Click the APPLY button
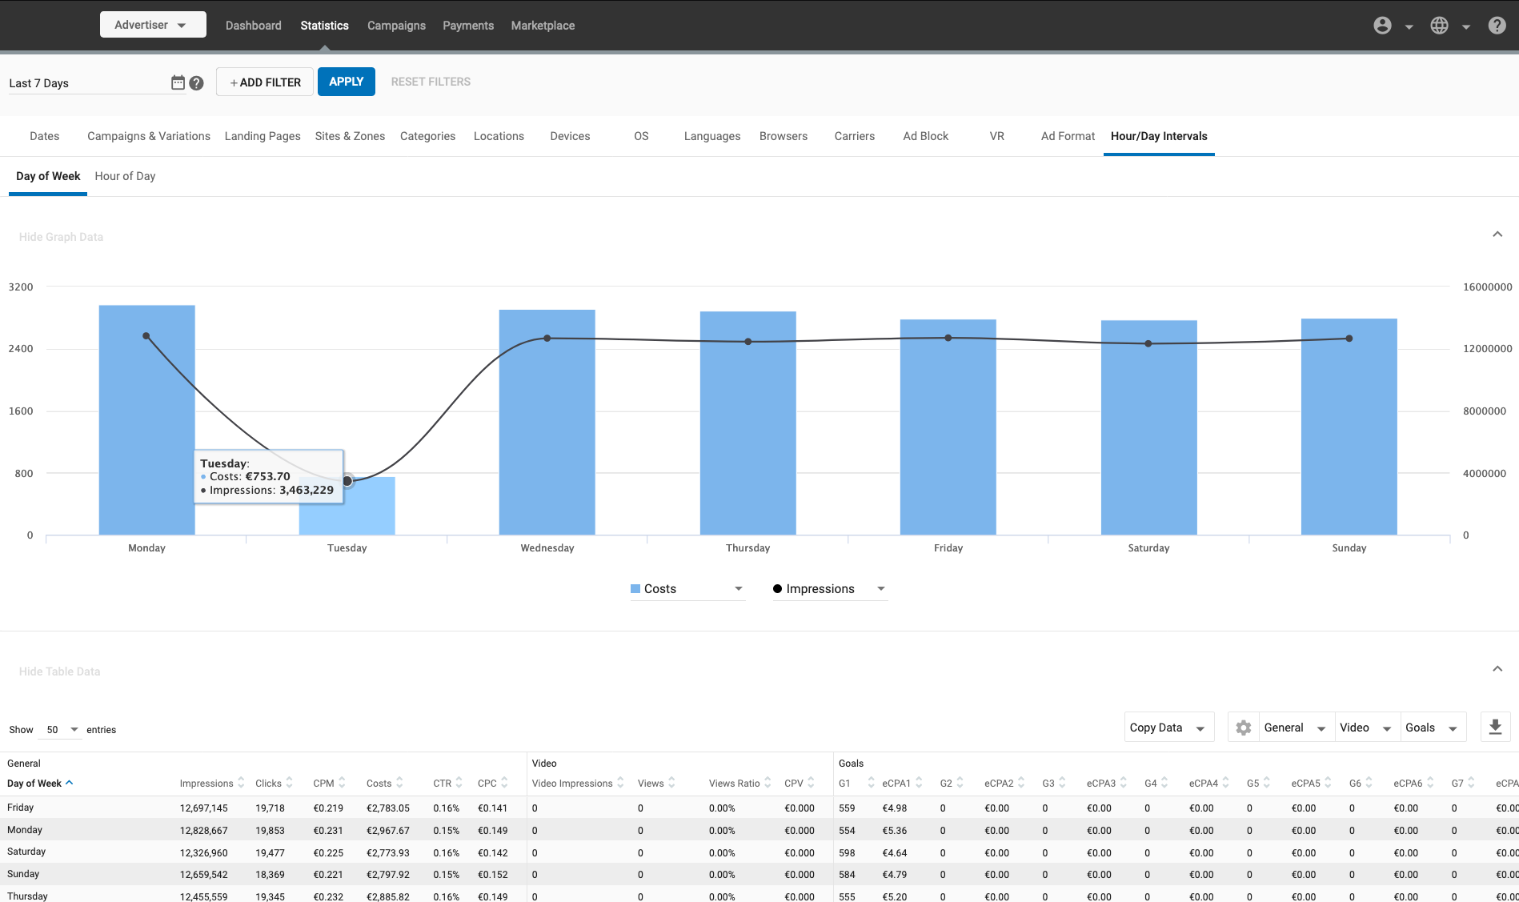1519x902 pixels. (346, 82)
